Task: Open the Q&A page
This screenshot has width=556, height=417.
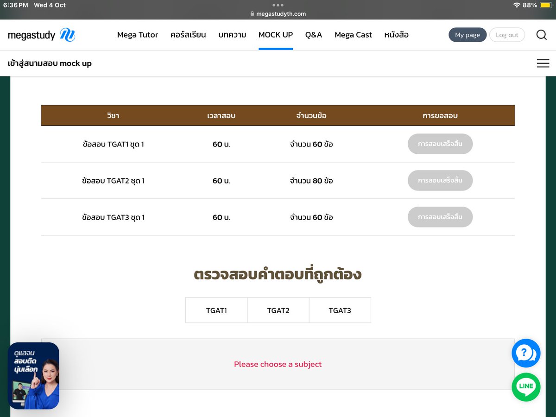Action: [314, 35]
